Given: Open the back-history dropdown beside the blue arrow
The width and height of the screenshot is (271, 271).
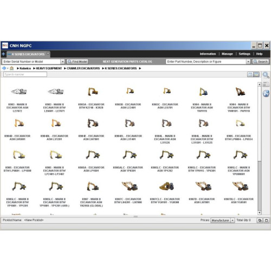Looking at the screenshot, I should click(8, 68).
